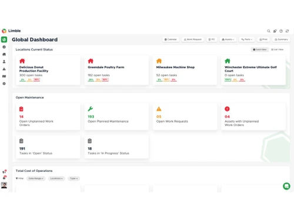Open the 193 Open Planned Maintenance count

point(91,117)
